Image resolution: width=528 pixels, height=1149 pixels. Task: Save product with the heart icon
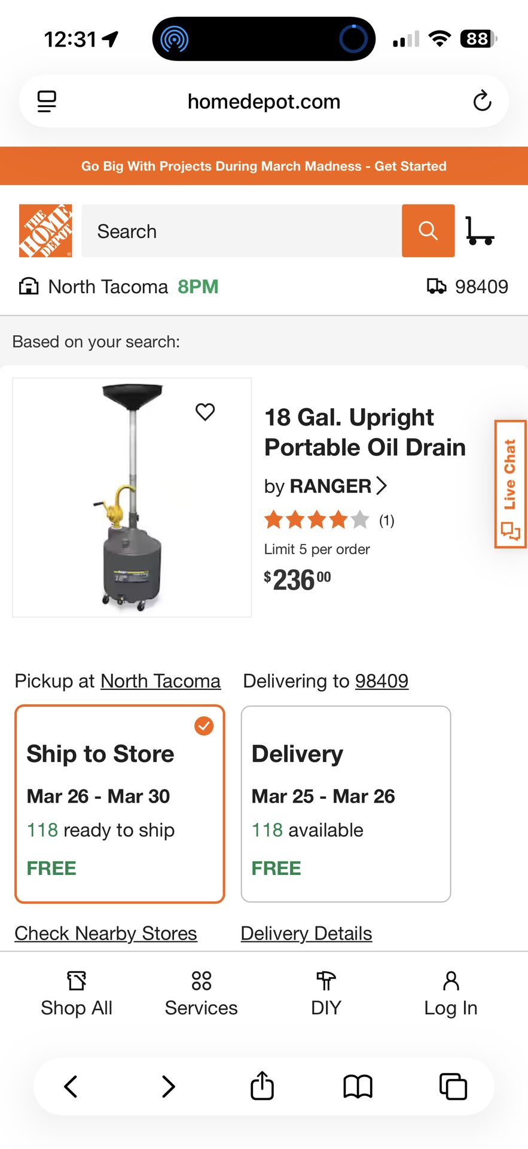tap(205, 412)
